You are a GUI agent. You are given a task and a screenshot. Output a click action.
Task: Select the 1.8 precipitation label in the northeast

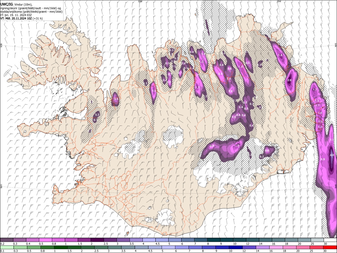pos(280,55)
